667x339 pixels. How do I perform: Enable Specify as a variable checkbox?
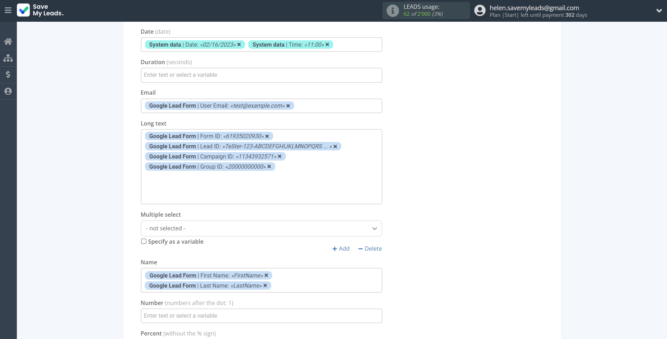click(144, 241)
